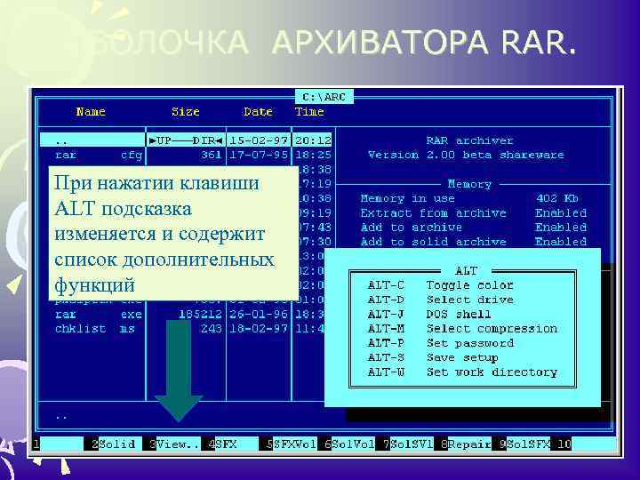Screen dimensions: 640x480
Task: Click the 'UP--DIR' size cell
Action: tap(186, 140)
